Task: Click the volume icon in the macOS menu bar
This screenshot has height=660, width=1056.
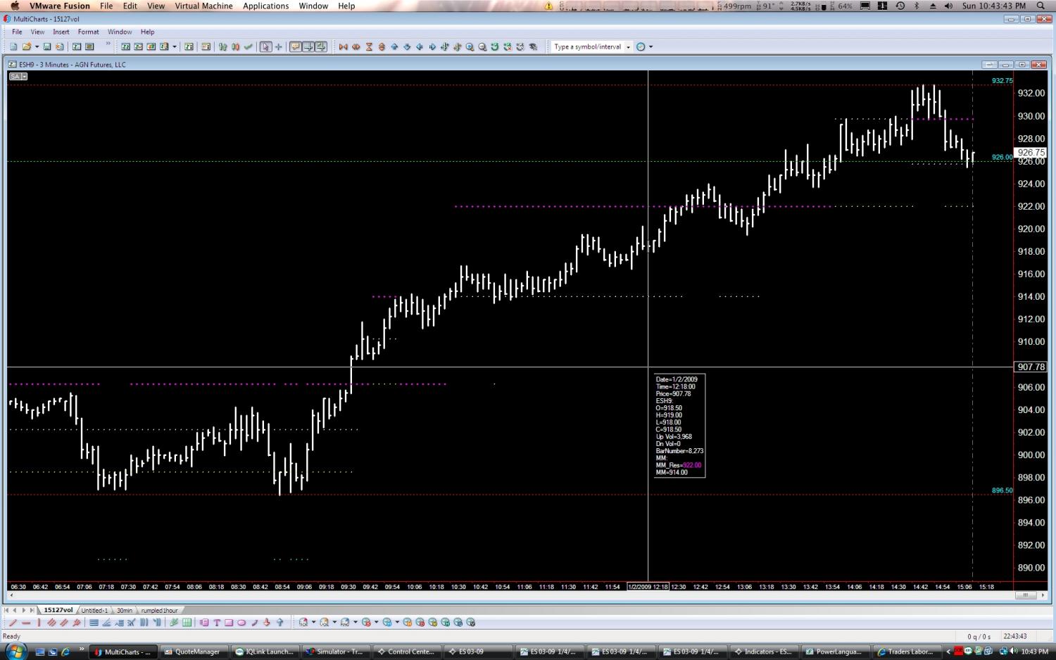Action: point(948,6)
